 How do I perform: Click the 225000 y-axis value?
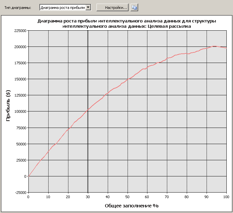click(20, 31)
